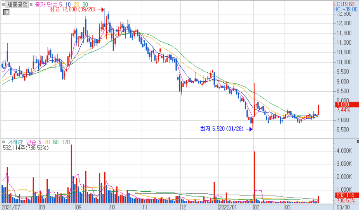Select the yellow 20 volume average label
Screen dimensions: 359x210
47,142
